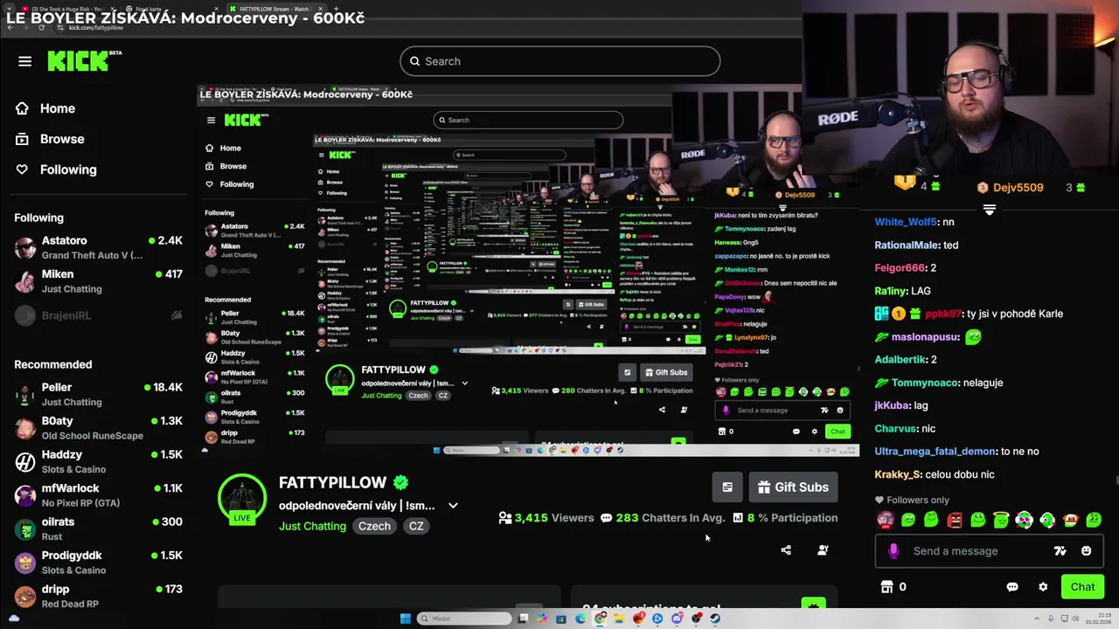Screen dimensions: 1119x629
Task: Click username ppkk97 in chat
Action: tap(942, 314)
